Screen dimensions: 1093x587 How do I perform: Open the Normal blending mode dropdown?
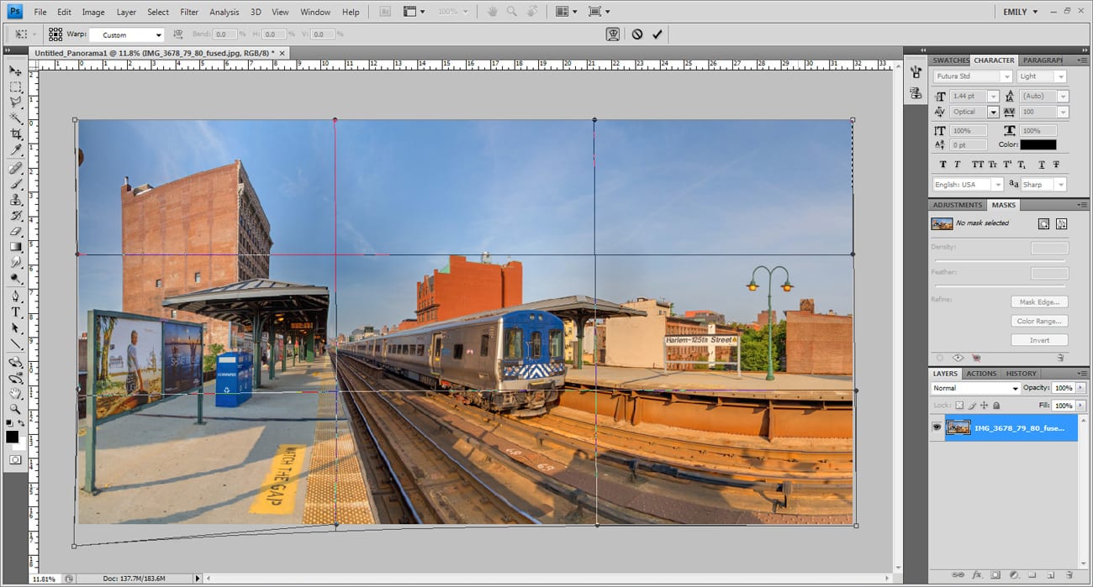tap(975, 389)
